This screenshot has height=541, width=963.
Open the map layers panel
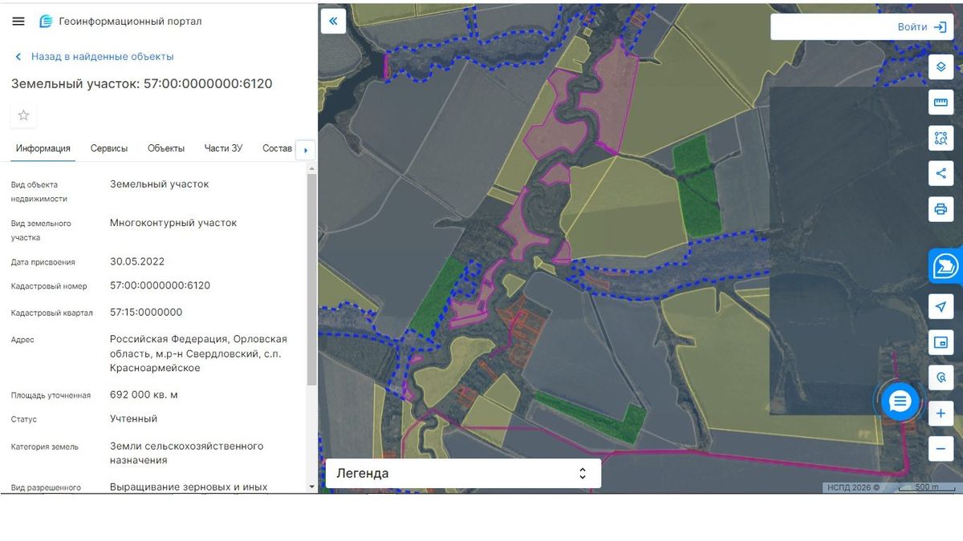pos(941,67)
